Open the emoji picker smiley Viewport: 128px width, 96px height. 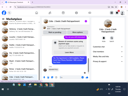point(82,77)
